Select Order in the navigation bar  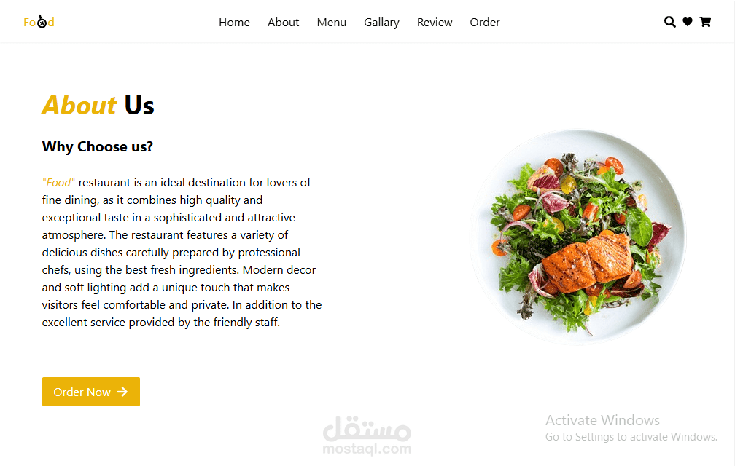coord(485,23)
